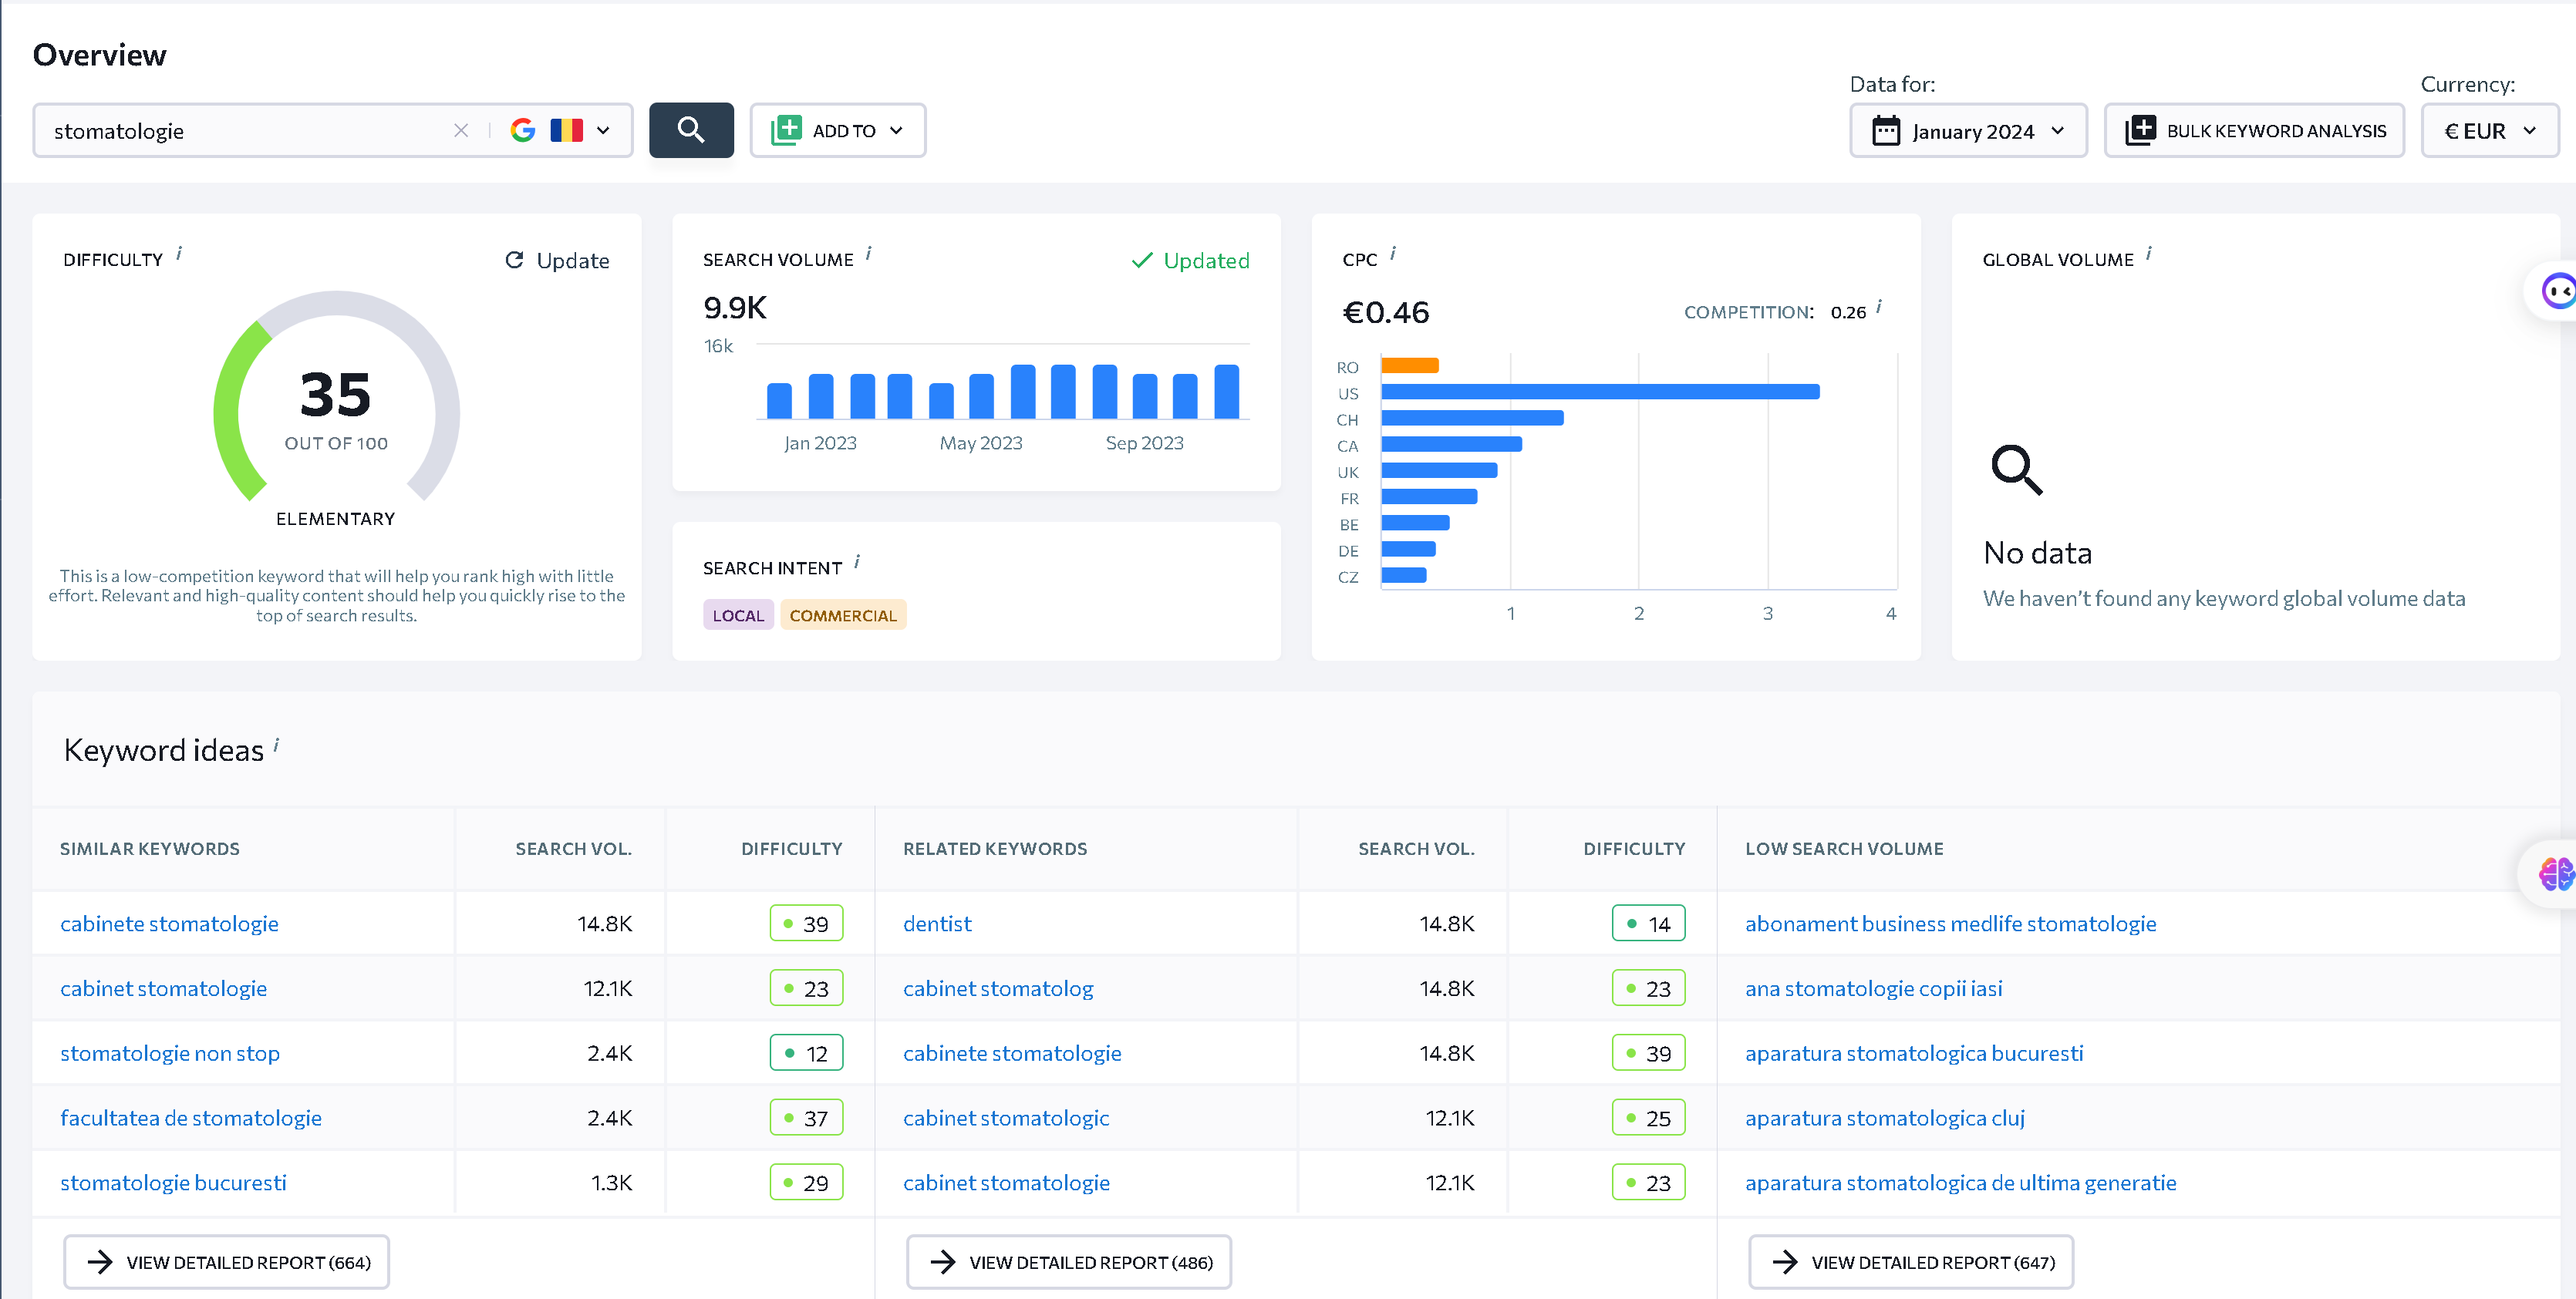
Task: Click the Competition info icon
Action: pos(1879,307)
